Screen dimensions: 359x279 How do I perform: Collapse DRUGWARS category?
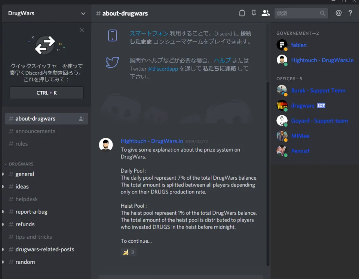tap(19, 164)
